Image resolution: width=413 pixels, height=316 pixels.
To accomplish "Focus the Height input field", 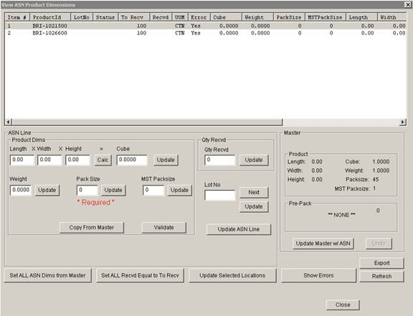I will [x=77, y=160].
